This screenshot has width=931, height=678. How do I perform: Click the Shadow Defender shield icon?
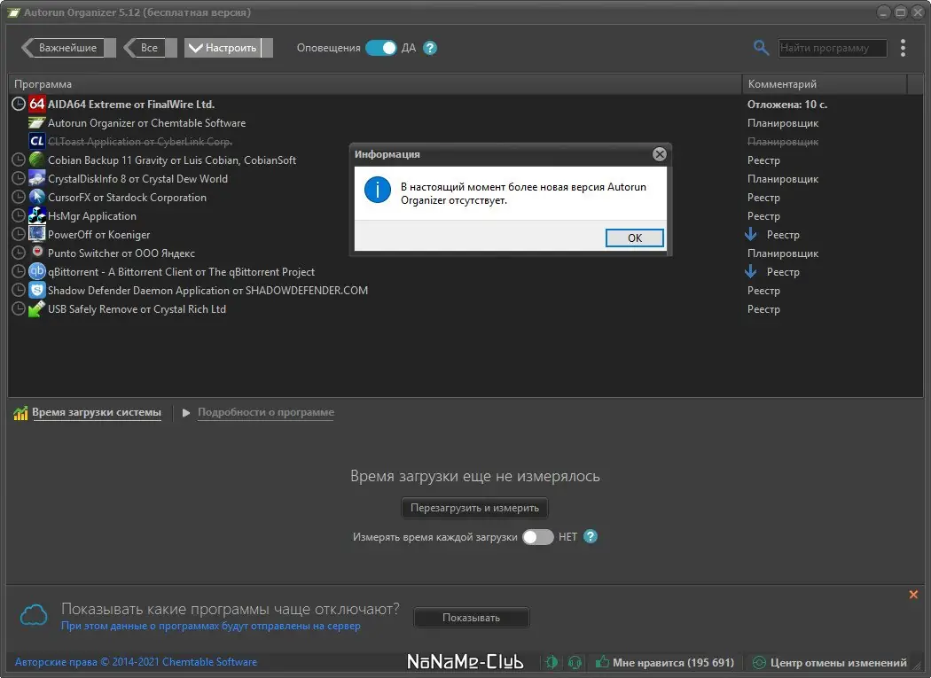37,290
